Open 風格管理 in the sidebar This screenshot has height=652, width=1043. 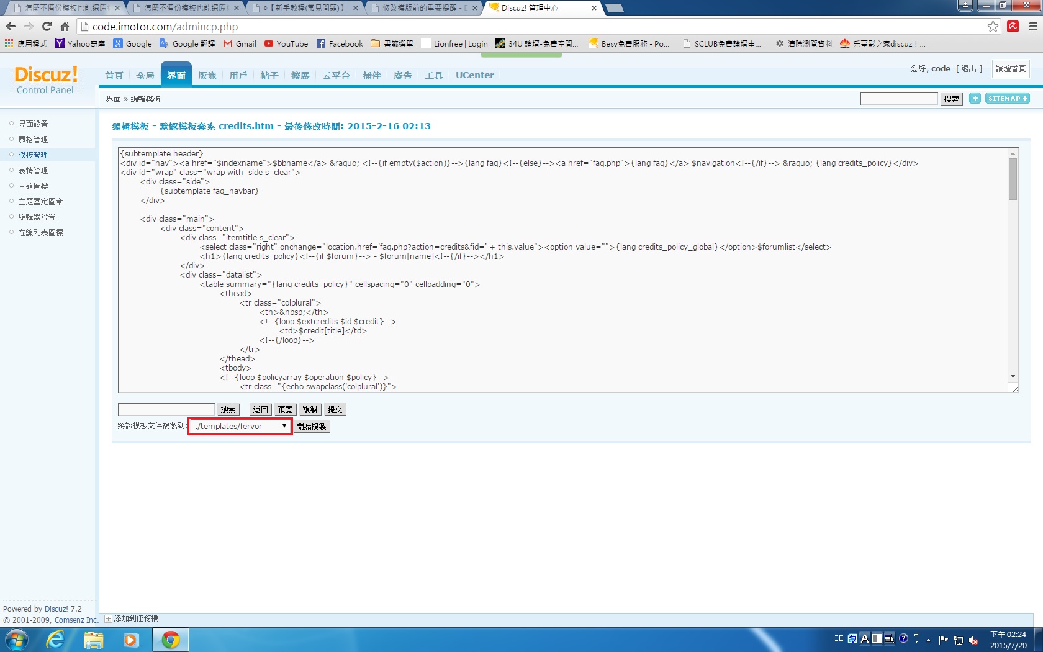coord(33,139)
